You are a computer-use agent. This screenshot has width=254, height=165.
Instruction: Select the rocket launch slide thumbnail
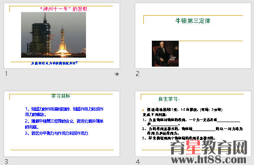click(x=62, y=36)
